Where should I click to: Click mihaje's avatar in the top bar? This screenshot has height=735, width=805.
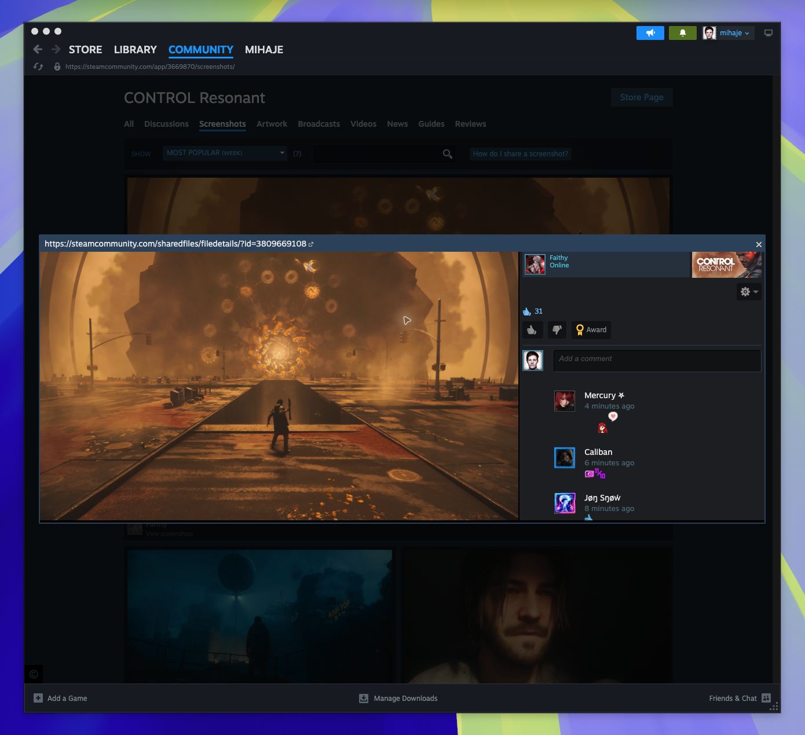point(709,33)
